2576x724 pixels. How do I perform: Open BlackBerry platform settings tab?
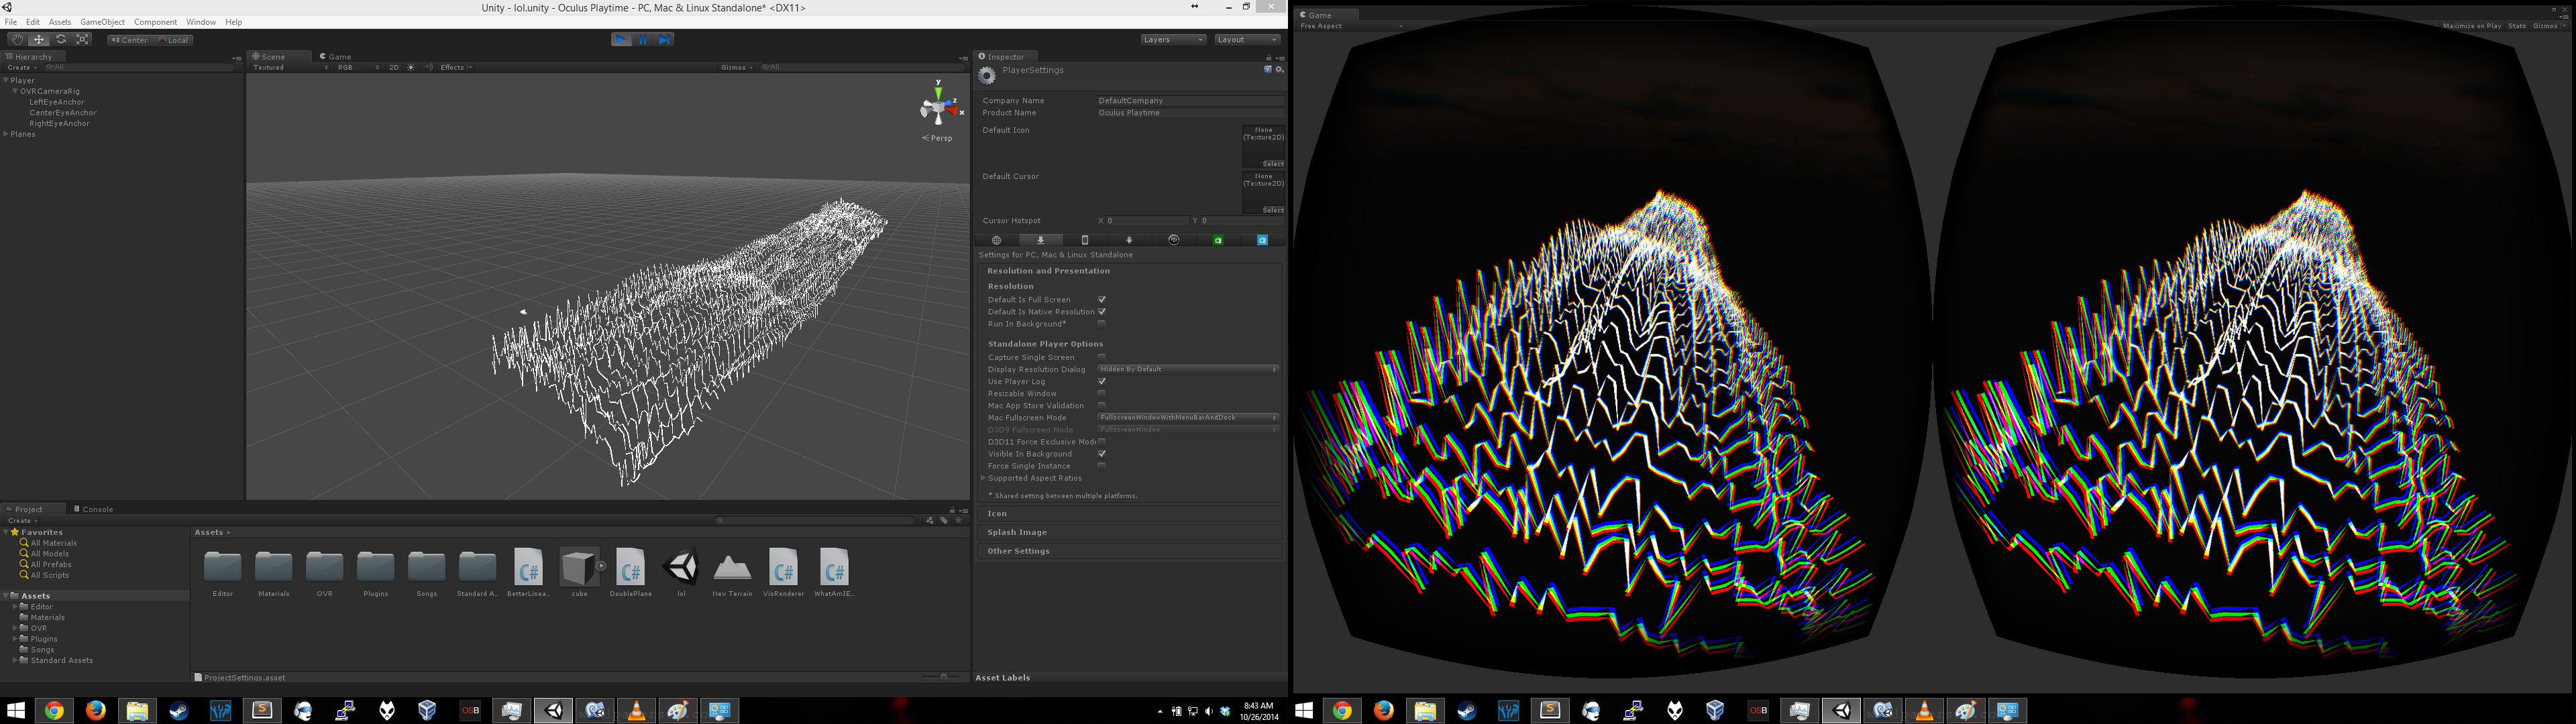(1173, 240)
